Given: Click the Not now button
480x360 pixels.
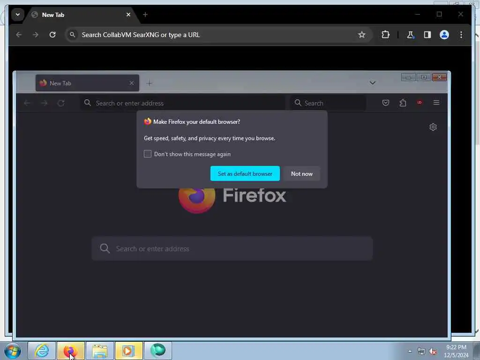Looking at the screenshot, I should point(301,173).
